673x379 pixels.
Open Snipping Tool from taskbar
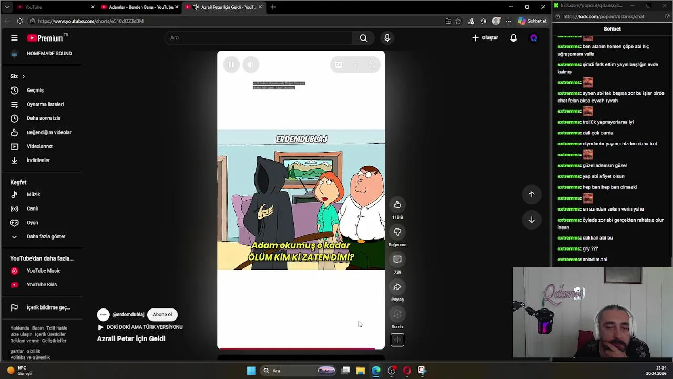pos(422,371)
